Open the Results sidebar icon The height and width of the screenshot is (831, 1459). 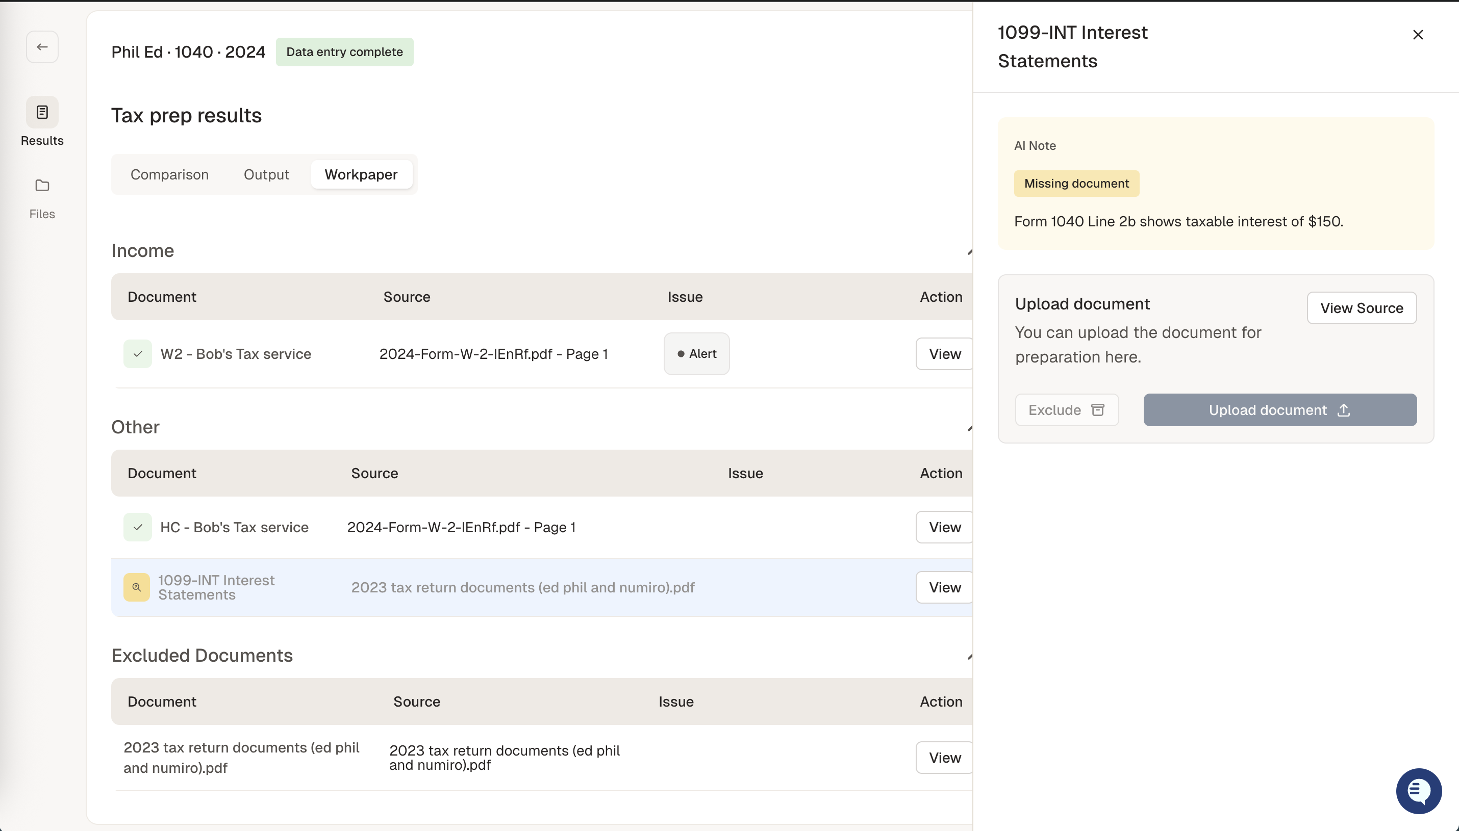coord(42,113)
